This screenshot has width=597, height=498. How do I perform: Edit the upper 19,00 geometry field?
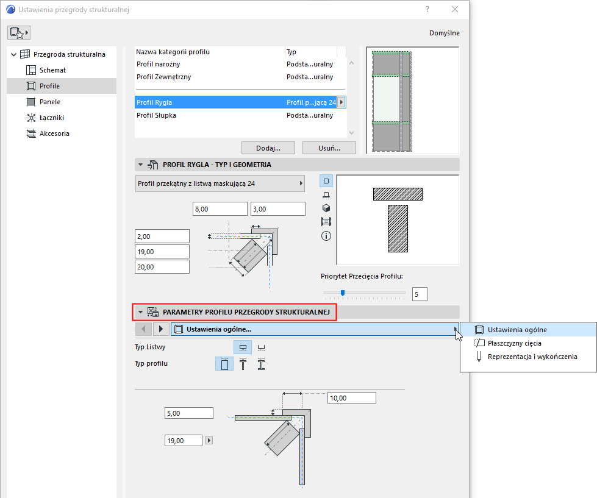(x=162, y=252)
